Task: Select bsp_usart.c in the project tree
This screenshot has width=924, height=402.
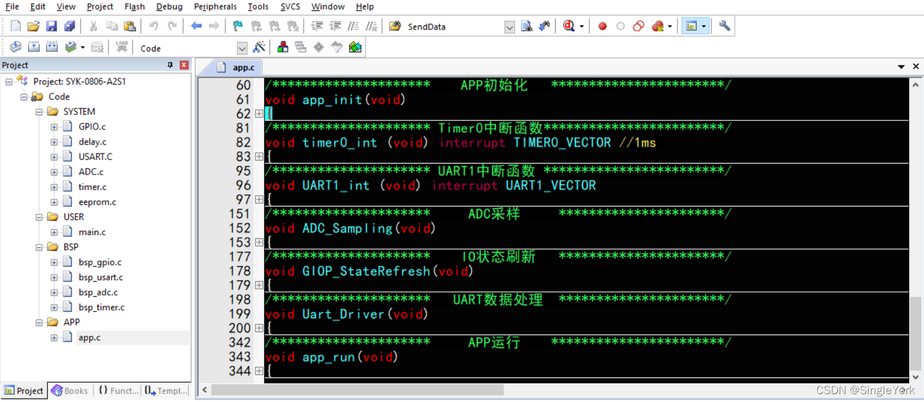Action: (101, 277)
